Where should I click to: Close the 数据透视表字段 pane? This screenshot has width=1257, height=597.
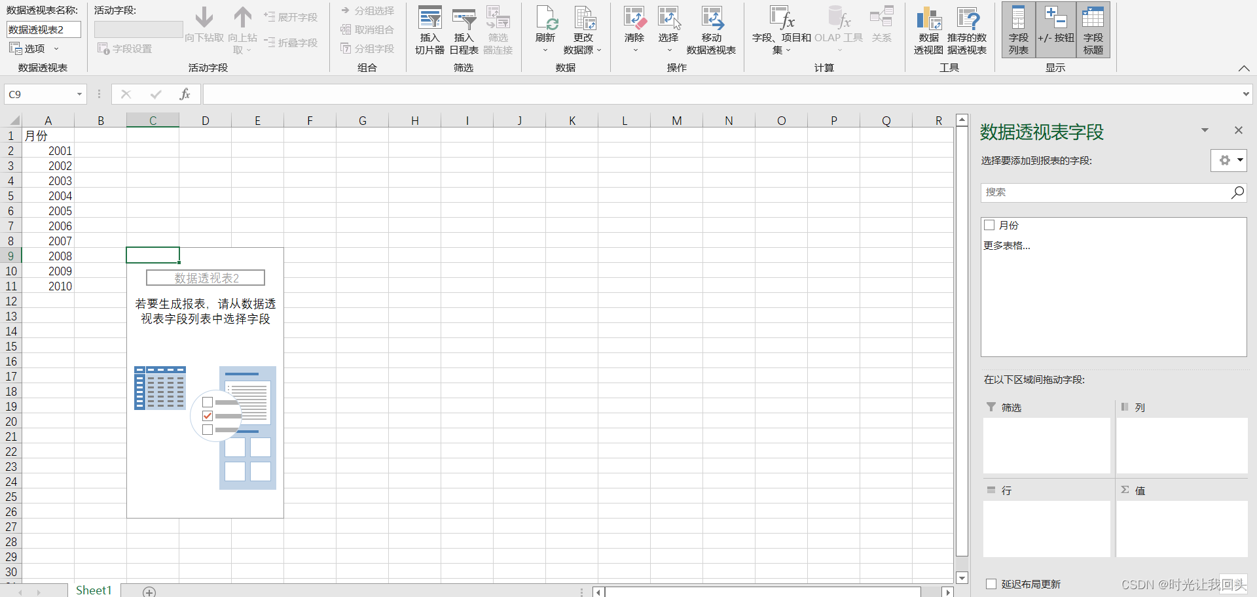(x=1238, y=130)
